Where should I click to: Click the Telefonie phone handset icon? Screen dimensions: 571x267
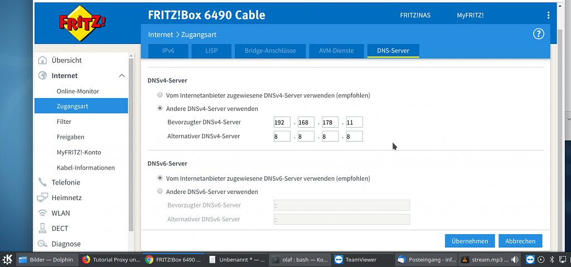point(42,182)
